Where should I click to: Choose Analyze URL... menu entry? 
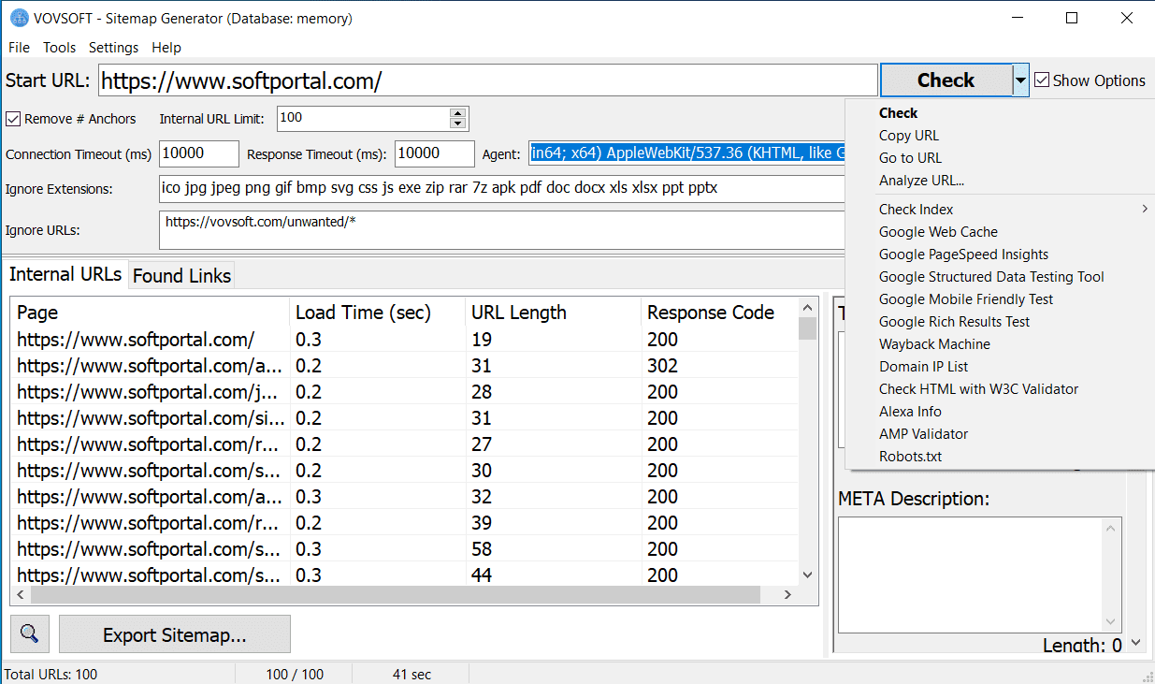pyautogui.click(x=921, y=181)
